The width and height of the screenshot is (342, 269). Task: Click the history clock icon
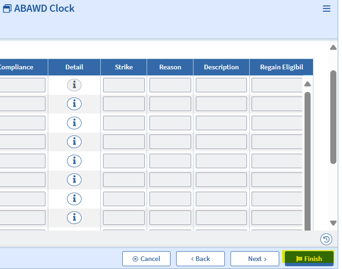click(326, 239)
